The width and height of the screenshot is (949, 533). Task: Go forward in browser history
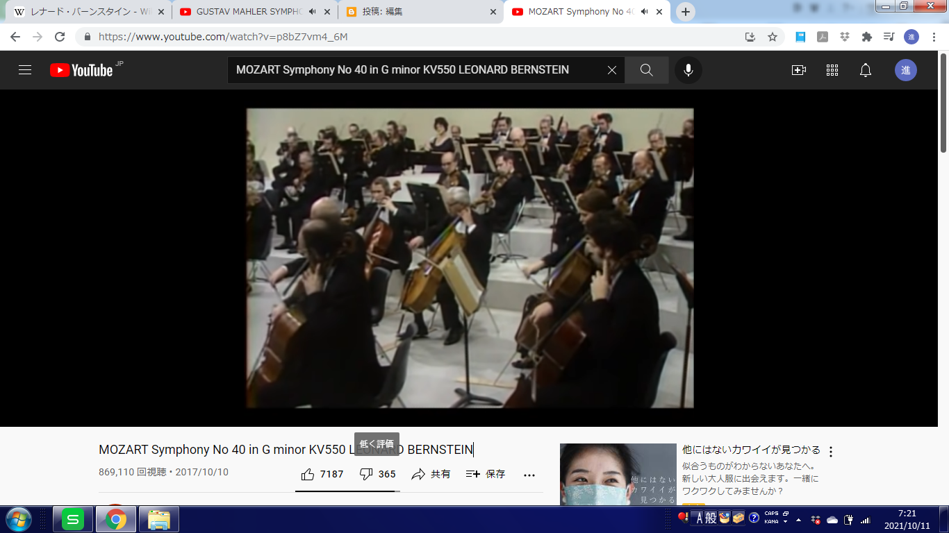[38, 37]
